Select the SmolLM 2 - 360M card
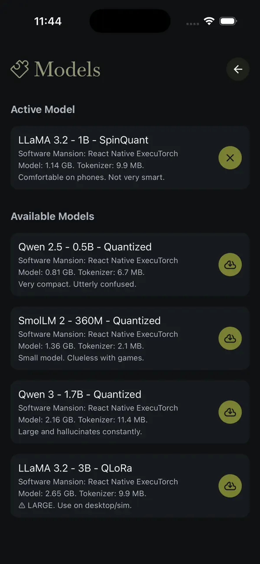The height and width of the screenshot is (564, 260). coord(108,338)
